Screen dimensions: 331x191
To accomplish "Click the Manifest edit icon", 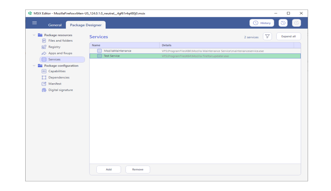I will [44, 84].
